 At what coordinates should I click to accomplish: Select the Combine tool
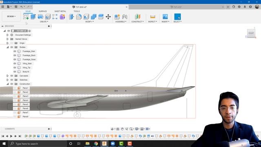click(x=93, y=17)
